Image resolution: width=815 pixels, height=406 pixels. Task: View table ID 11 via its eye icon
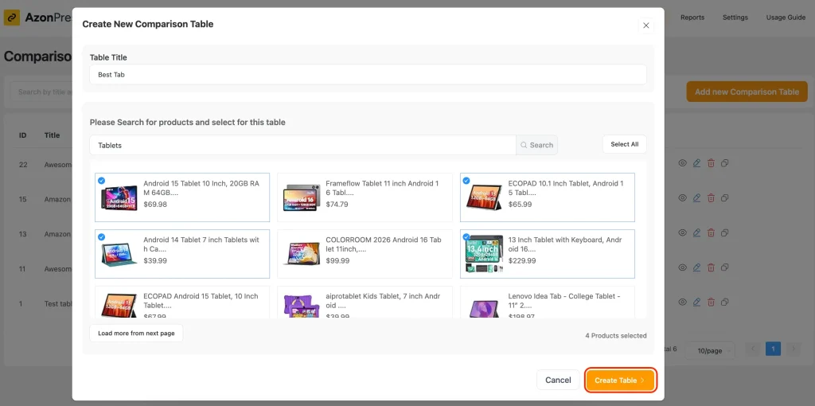(x=682, y=267)
